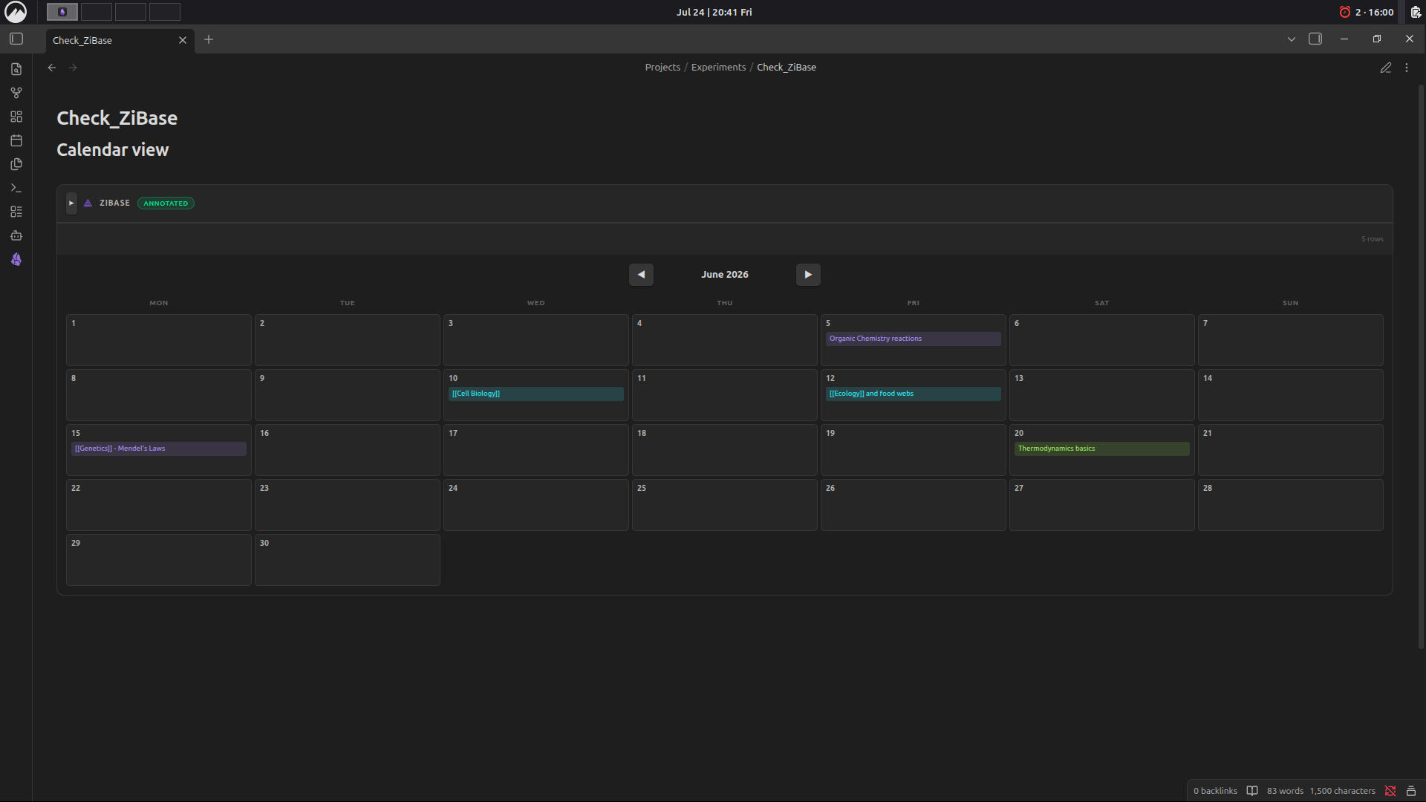The image size is (1426, 802).
Task: Select calendar day 30 cell
Action: [347, 560]
